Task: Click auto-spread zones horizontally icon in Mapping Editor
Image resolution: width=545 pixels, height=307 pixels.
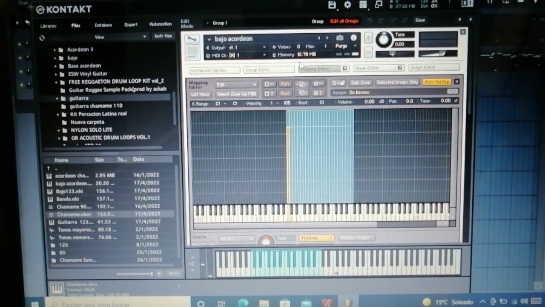Action: point(270,84)
